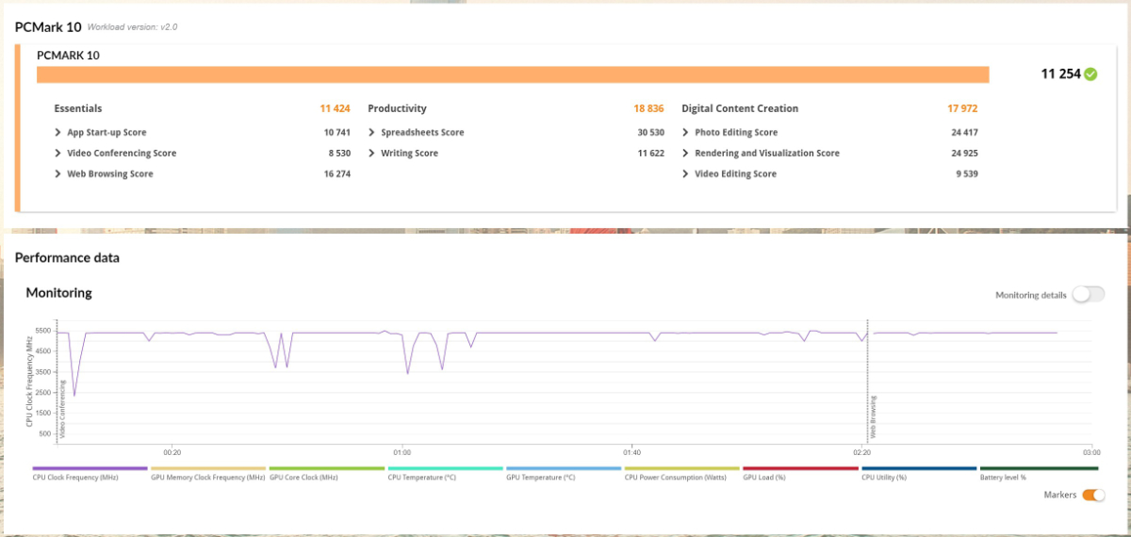Toggle CPU Clock Frequency legend swatch

click(90, 468)
